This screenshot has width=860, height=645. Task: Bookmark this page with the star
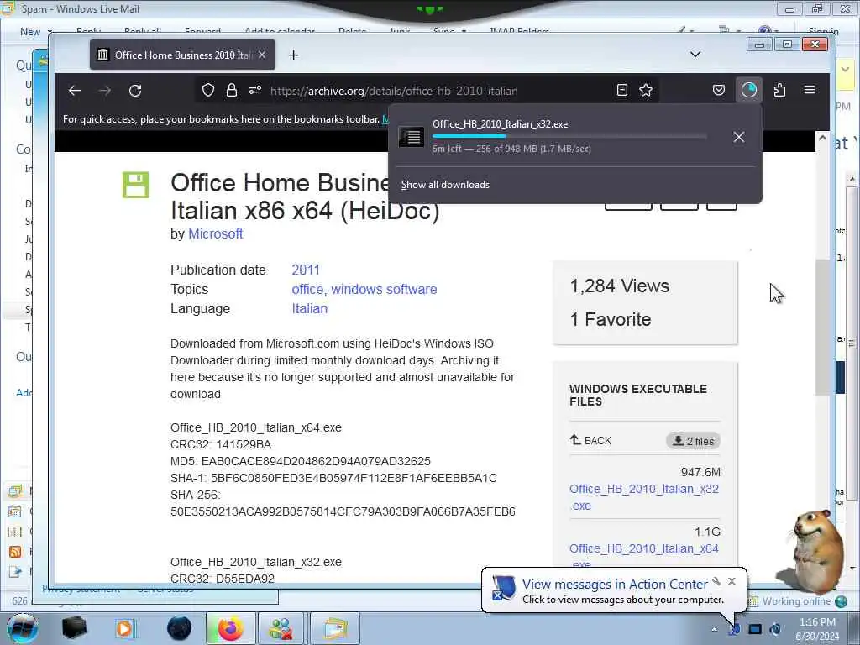tap(646, 91)
